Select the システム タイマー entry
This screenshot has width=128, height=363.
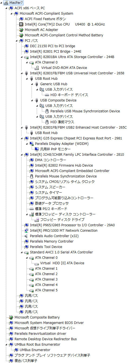49,193
